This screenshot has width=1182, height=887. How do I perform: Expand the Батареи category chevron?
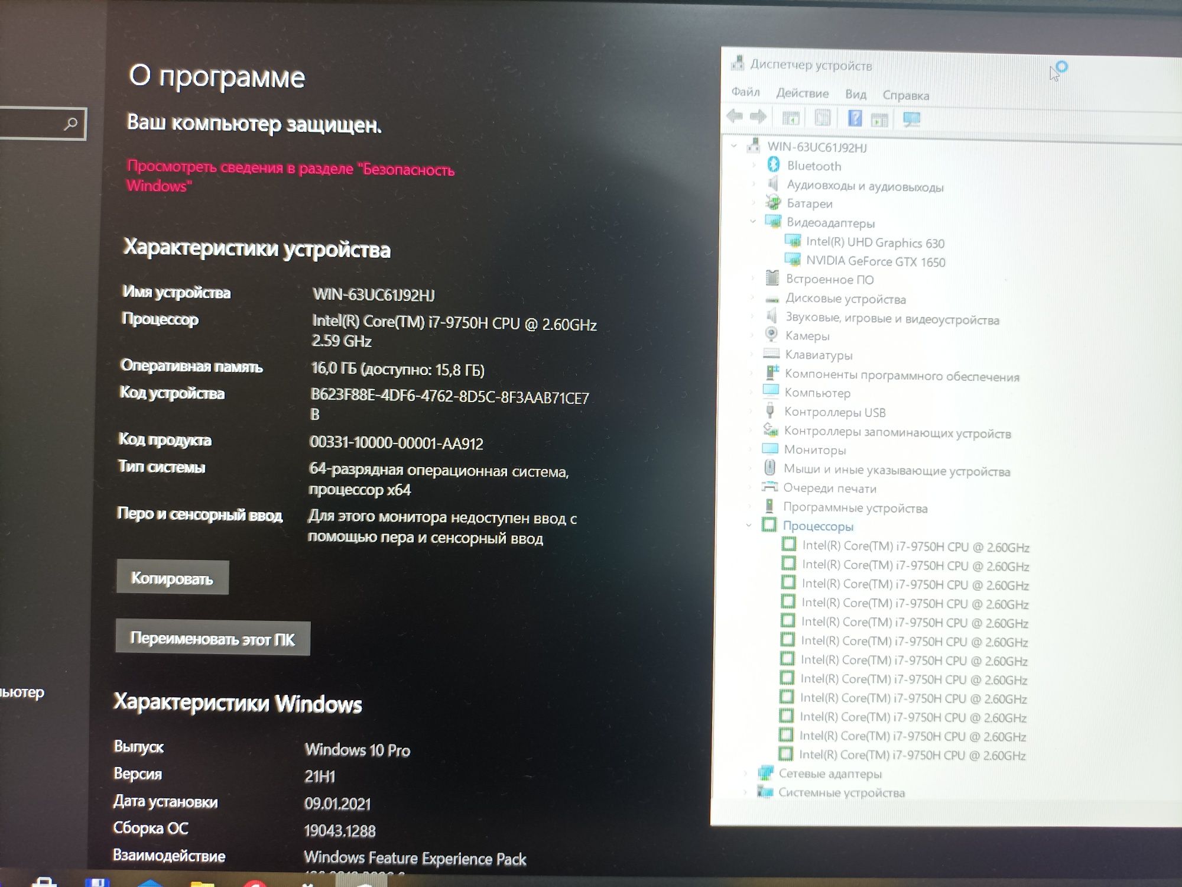pos(753,203)
